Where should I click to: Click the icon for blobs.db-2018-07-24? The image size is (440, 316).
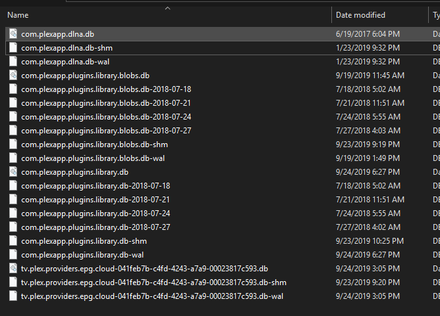(x=13, y=117)
